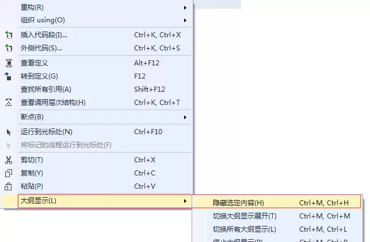Select 查找所有引用(A) menu entry
The image size is (370, 242).
46,89
